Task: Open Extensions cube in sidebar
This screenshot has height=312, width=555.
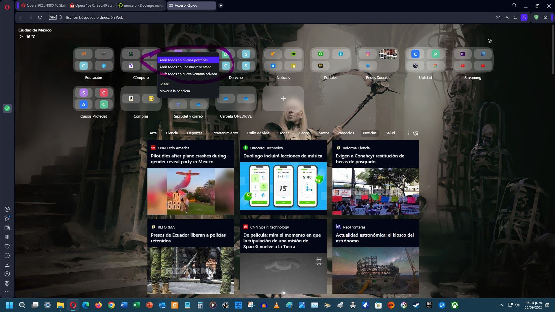Action: click(x=7, y=274)
